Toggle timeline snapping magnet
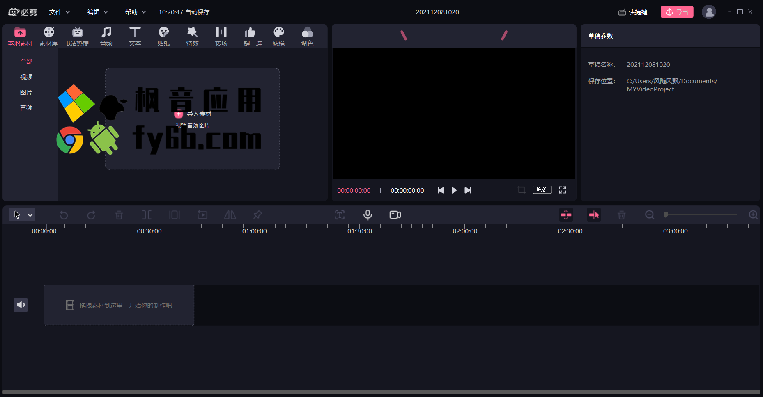The image size is (763, 397). (x=566, y=215)
